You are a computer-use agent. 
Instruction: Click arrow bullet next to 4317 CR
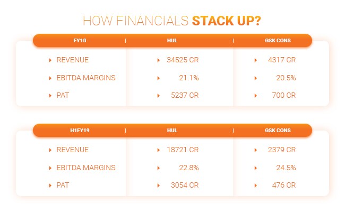pos(255,60)
